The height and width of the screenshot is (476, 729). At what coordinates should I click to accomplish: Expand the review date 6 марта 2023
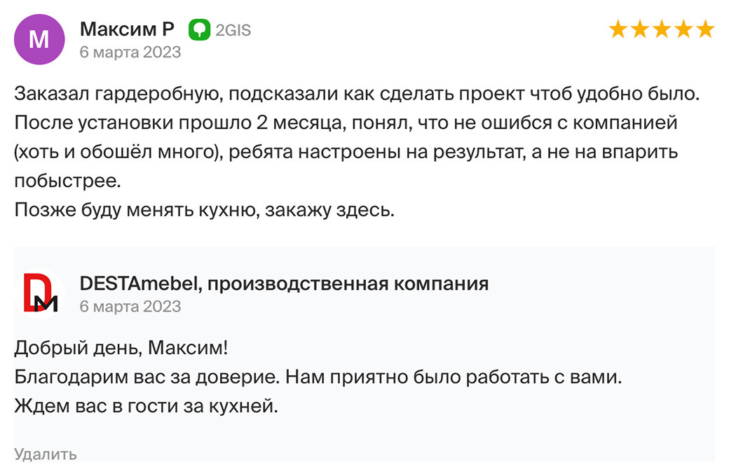tap(130, 52)
